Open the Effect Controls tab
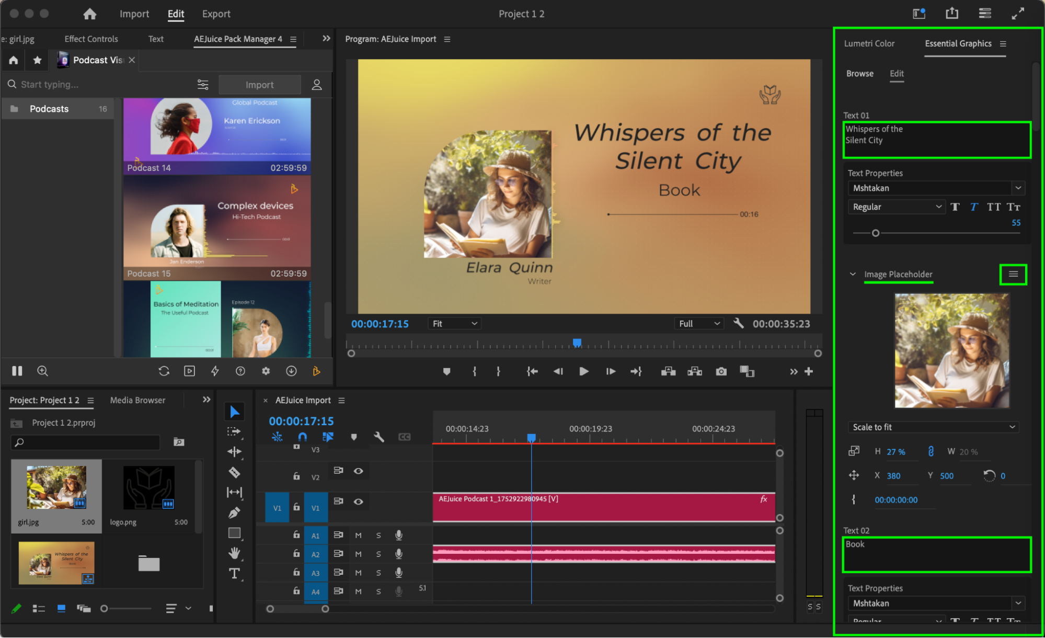The height and width of the screenshot is (638, 1045). (91, 39)
